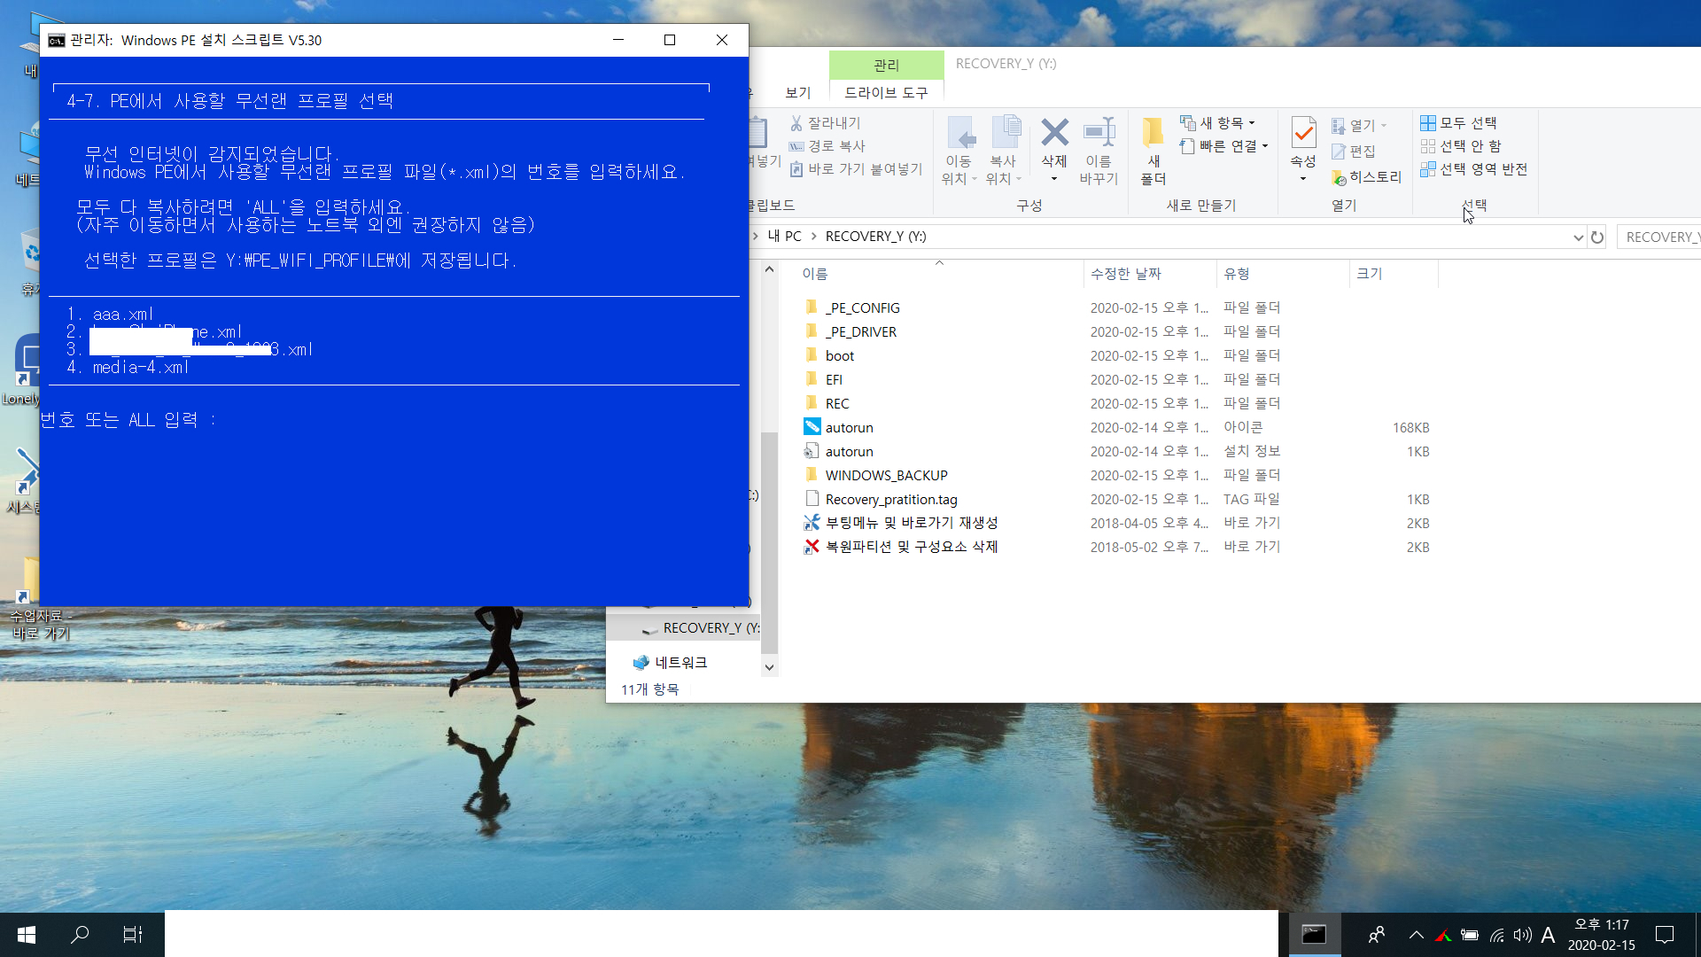Select the boot folder
The image size is (1701, 957).
tap(839, 355)
